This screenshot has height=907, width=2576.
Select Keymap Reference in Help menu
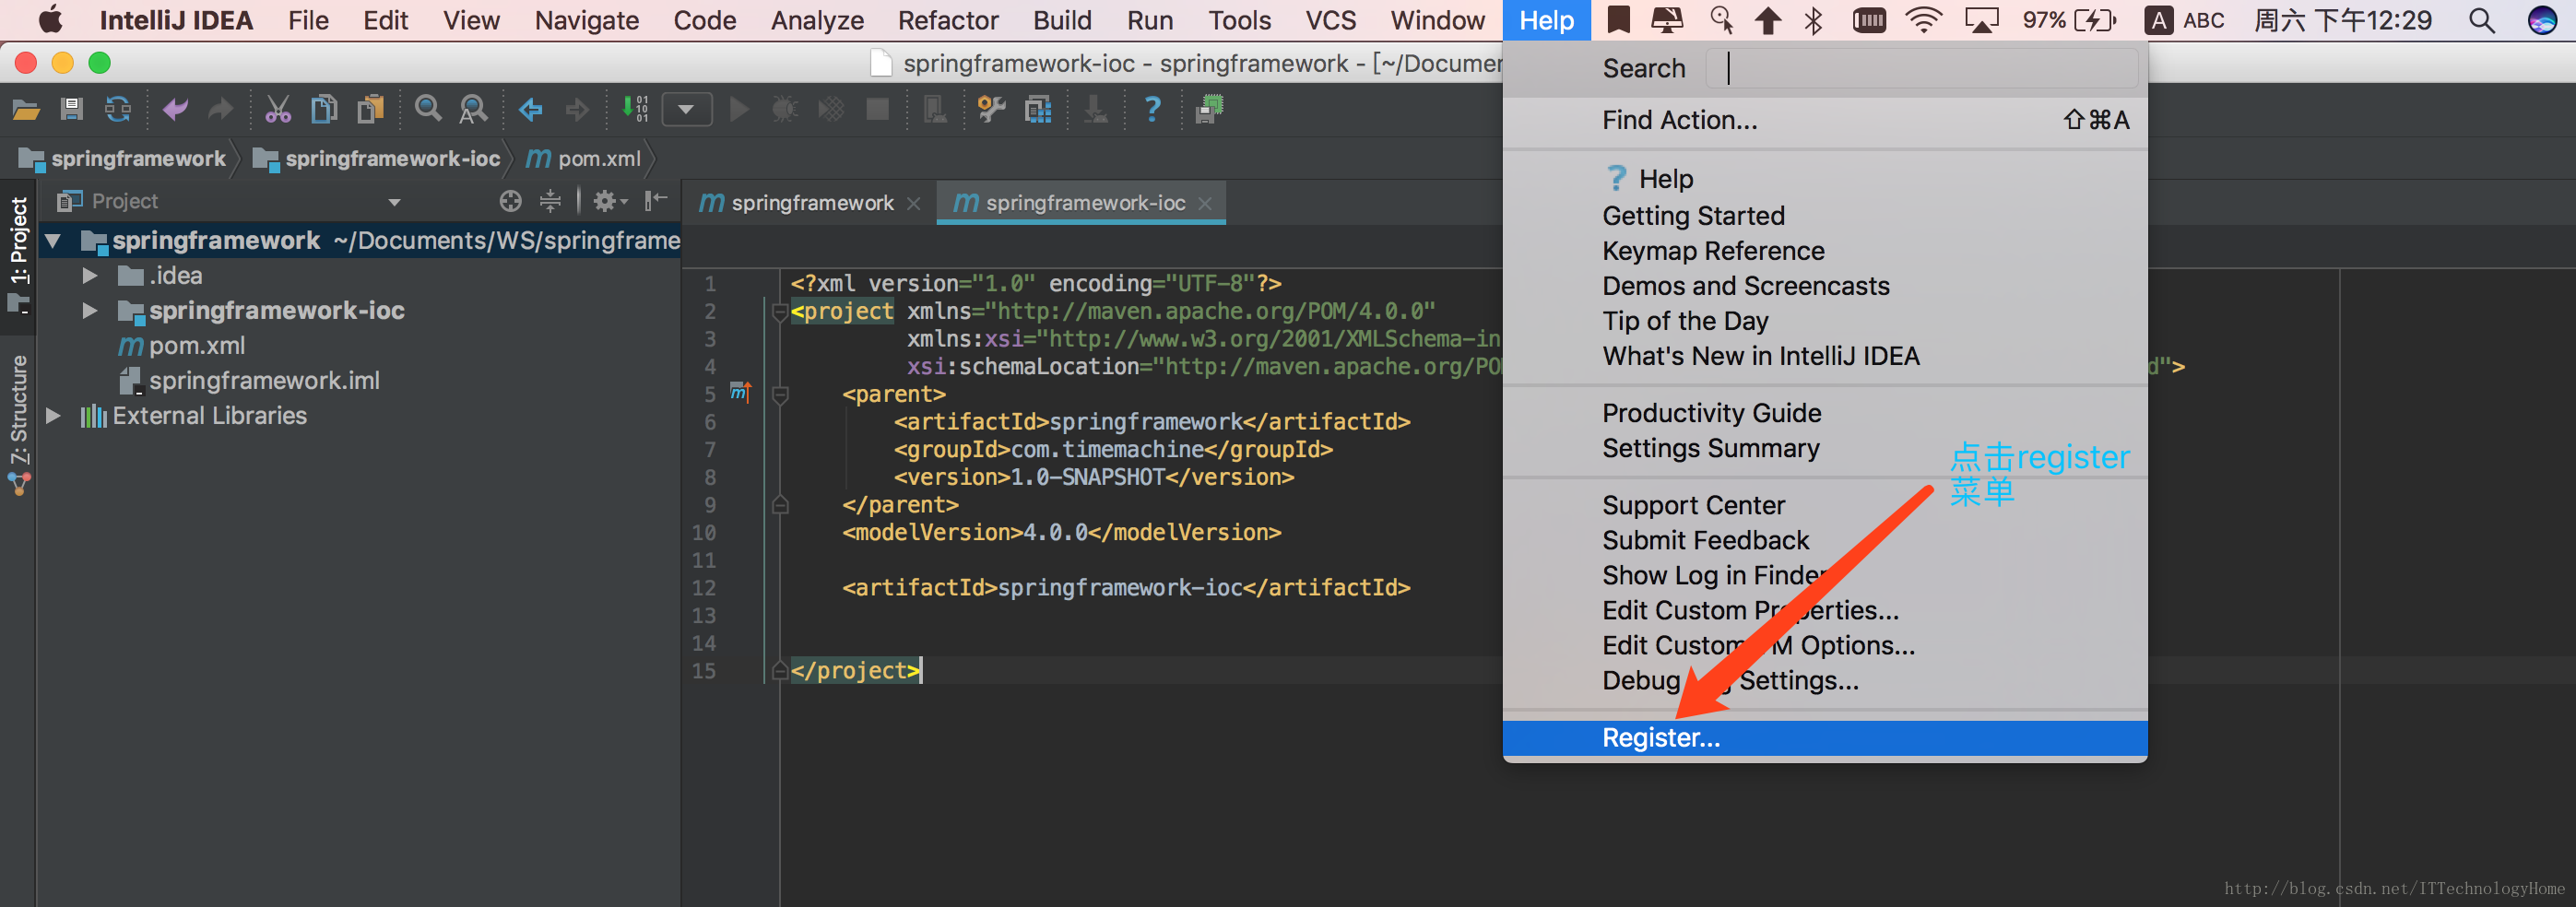pos(1825,251)
